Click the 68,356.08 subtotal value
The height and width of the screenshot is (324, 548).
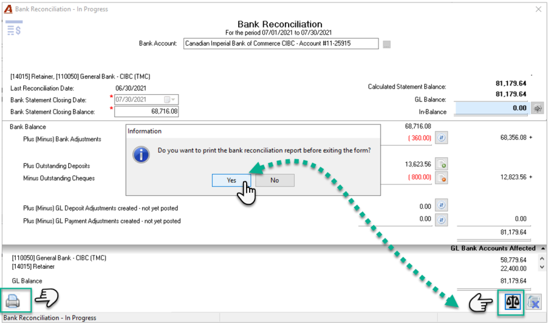pos(513,138)
